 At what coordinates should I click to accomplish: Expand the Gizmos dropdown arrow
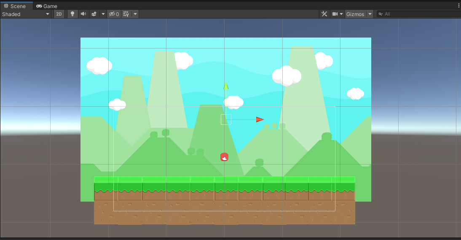tap(370, 14)
